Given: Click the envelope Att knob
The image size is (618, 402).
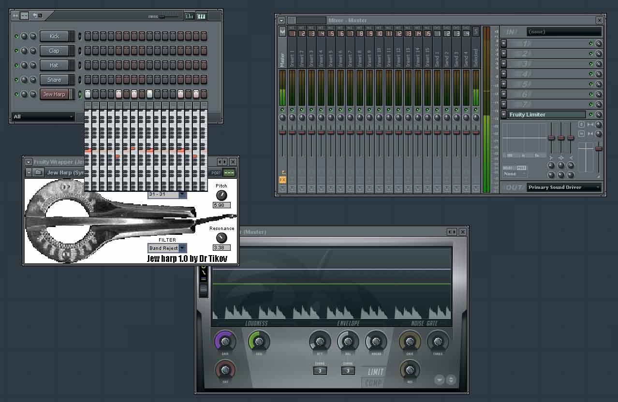Looking at the screenshot, I should tap(320, 342).
